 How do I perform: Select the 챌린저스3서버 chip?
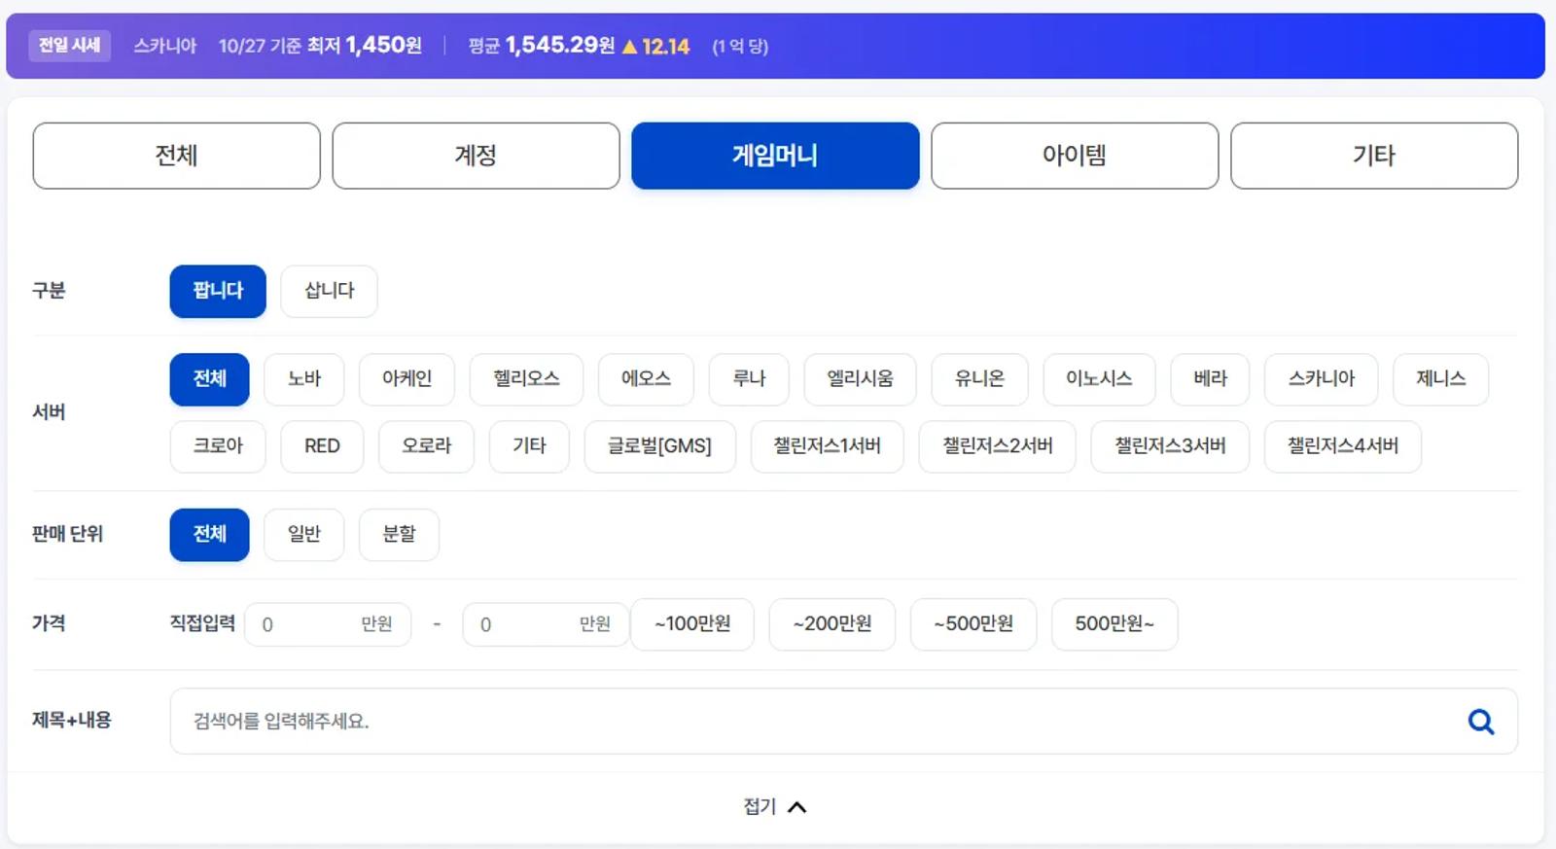click(x=1170, y=446)
